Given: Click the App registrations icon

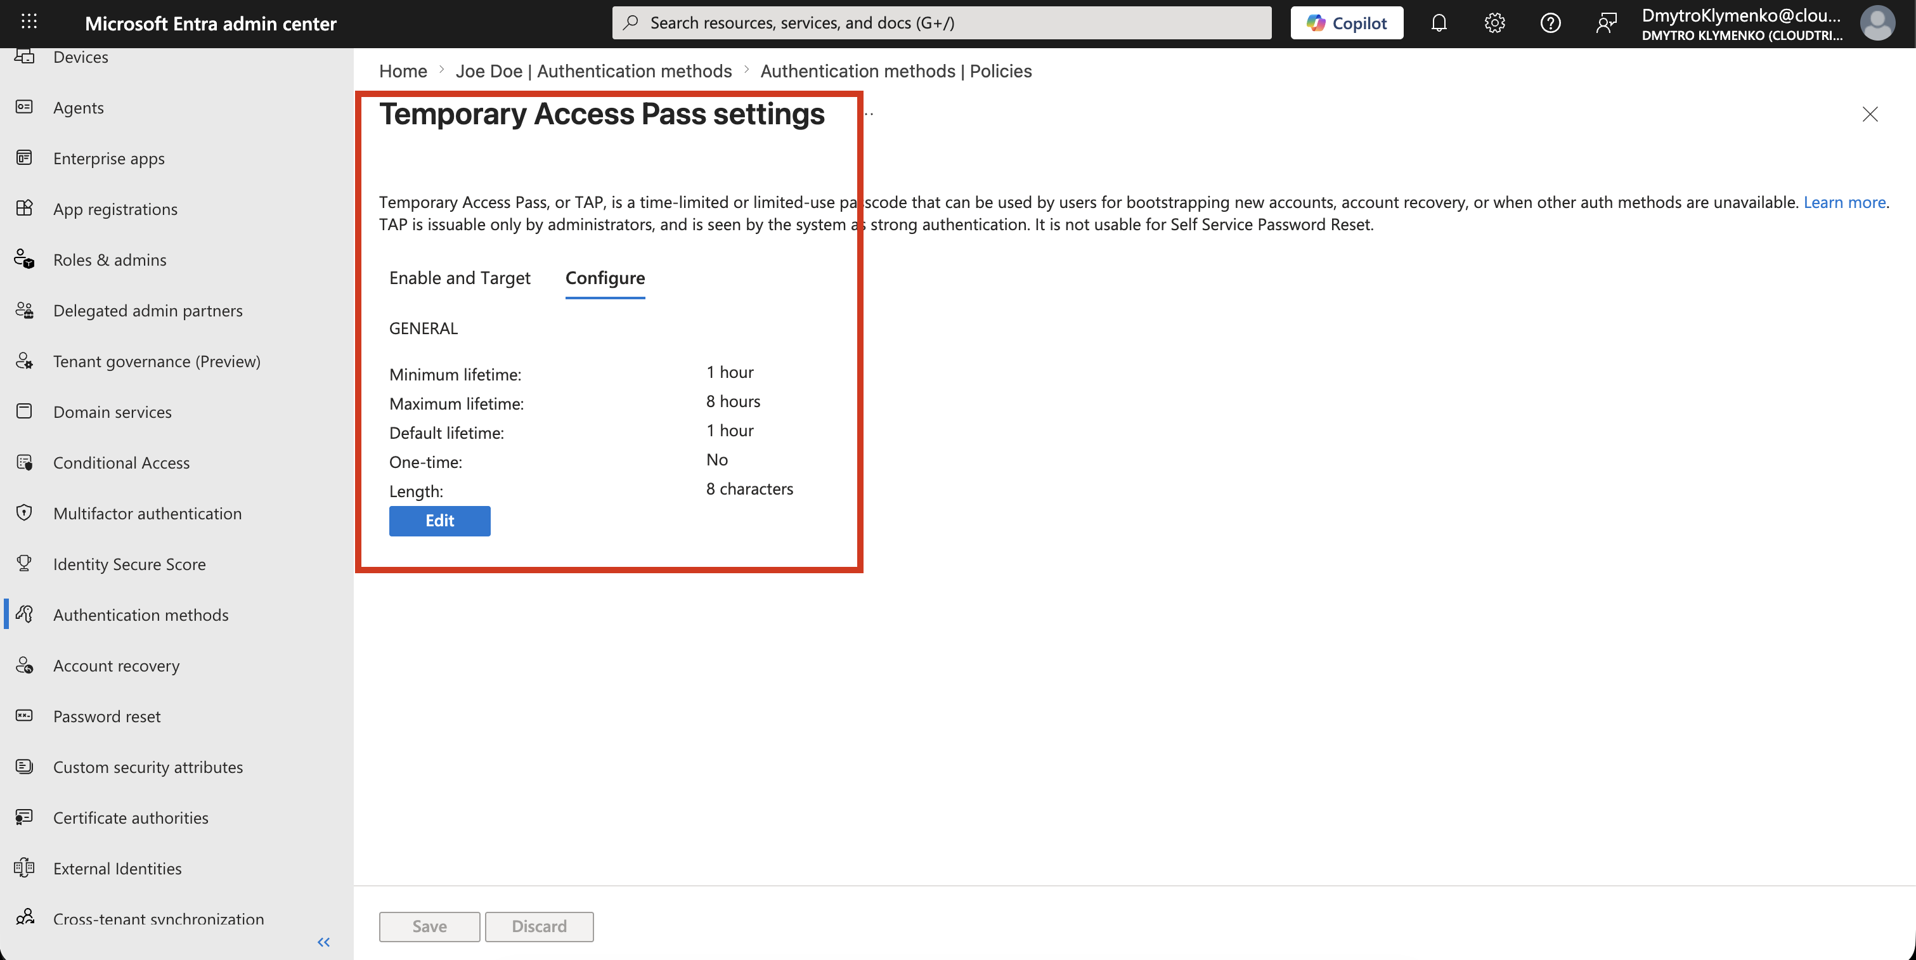Looking at the screenshot, I should click(25, 208).
